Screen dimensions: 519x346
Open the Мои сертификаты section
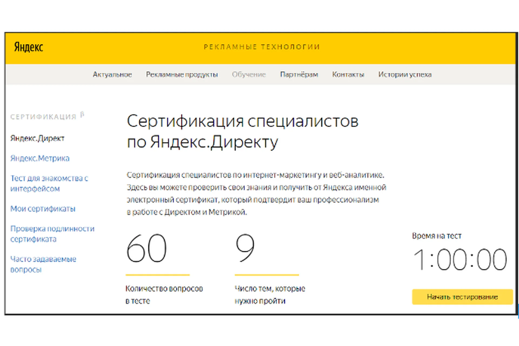coord(43,209)
